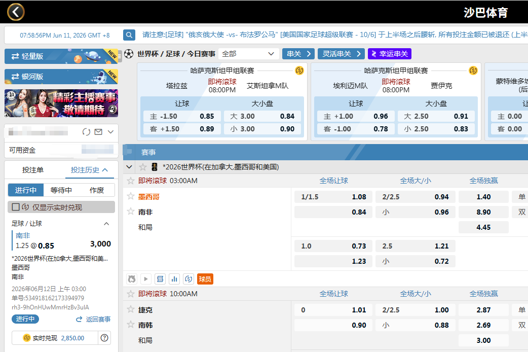The image size is (528, 352).
Task: Select 主 +1.00 handicap at 0.96
Action: click(x=356, y=116)
